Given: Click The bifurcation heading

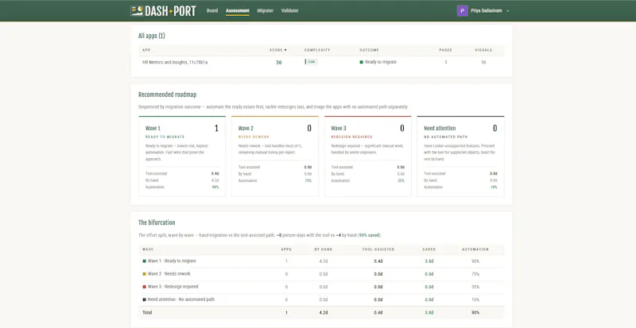Looking at the screenshot, I should click(157, 222).
